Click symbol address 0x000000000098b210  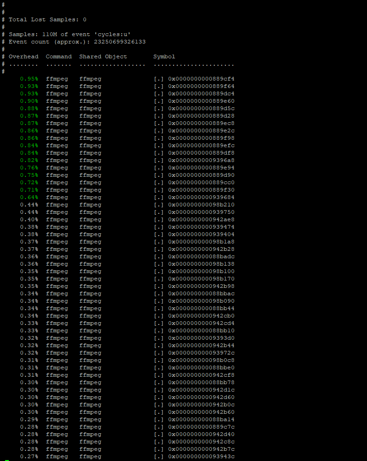pyautogui.click(x=201, y=205)
